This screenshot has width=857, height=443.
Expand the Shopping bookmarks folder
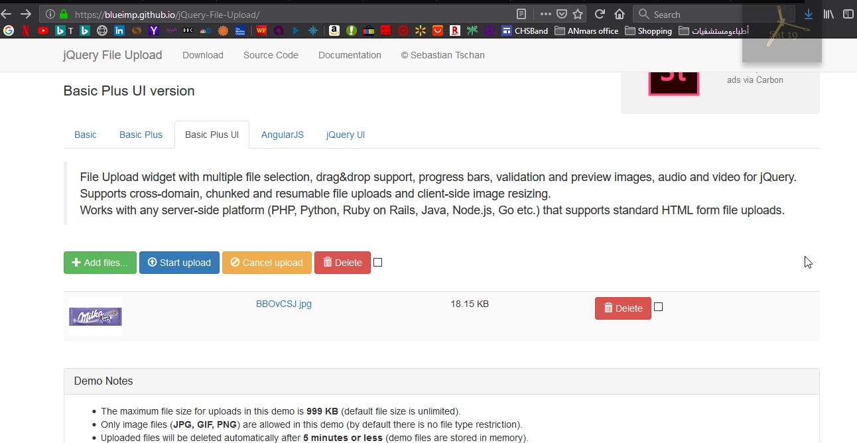648,31
